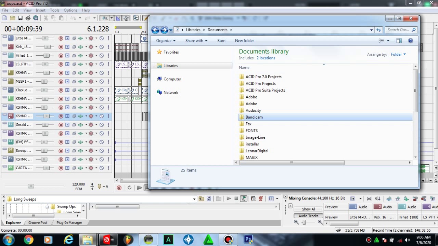This screenshot has width=438, height=246.
Task: Toggle Auto Preview icon in ACID Explorer
Action: pyautogui.click(x=243, y=199)
